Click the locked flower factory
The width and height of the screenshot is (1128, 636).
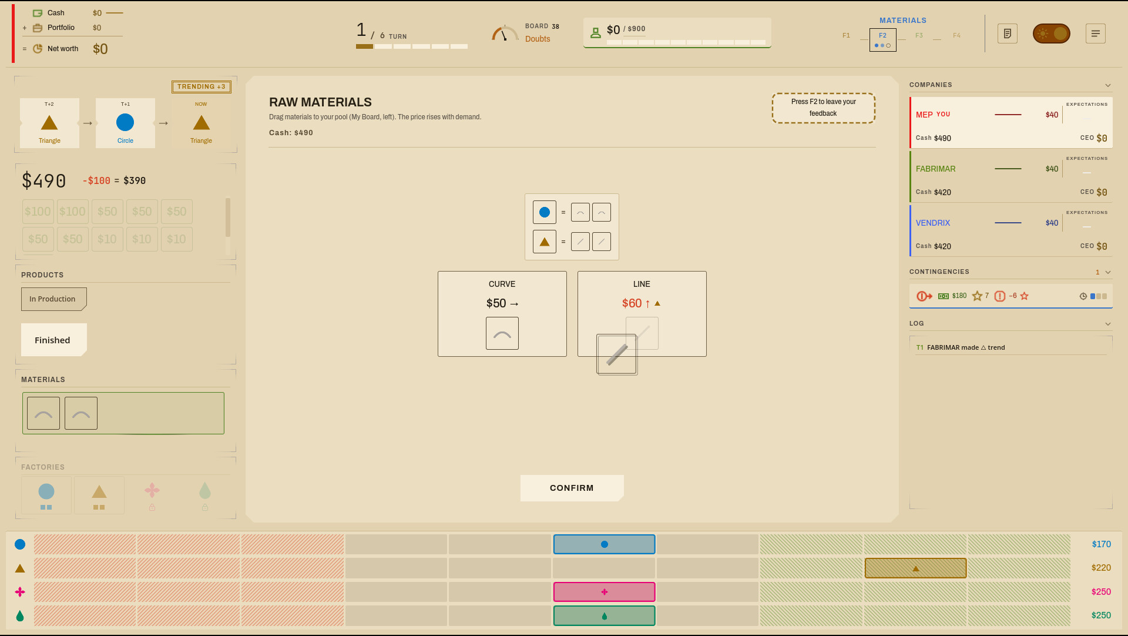152,496
